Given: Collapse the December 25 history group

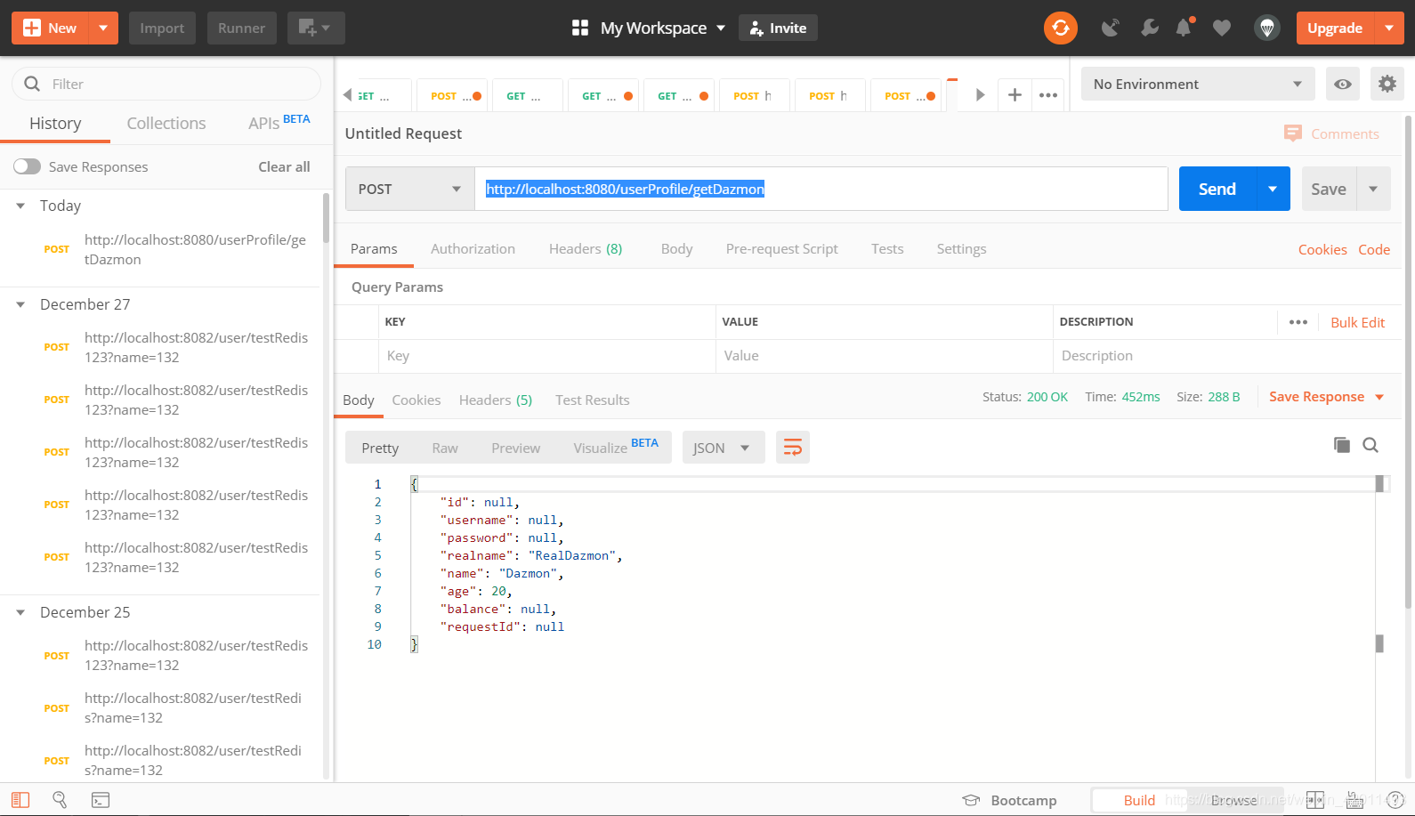Looking at the screenshot, I should coord(20,612).
